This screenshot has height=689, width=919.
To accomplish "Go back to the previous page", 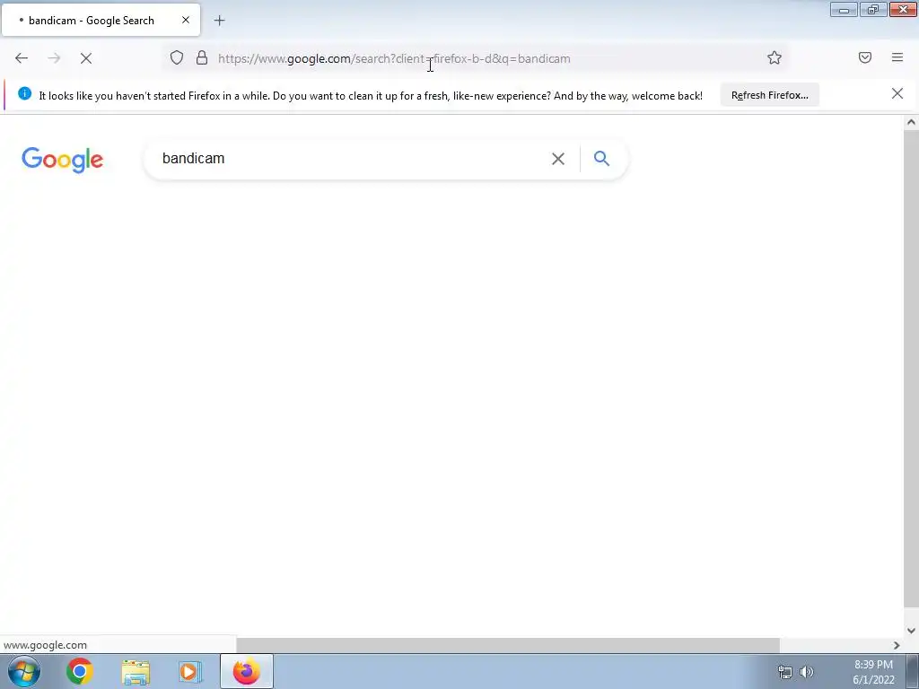I will [22, 58].
